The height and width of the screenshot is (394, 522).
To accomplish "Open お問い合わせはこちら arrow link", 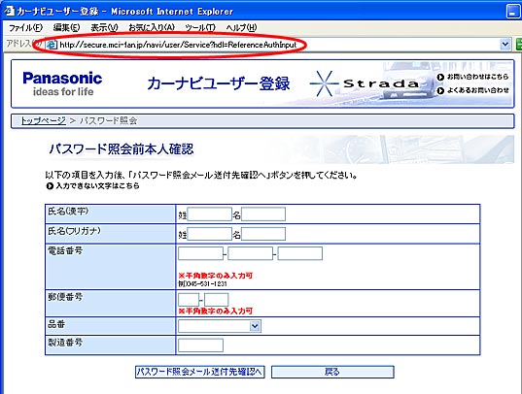I will tap(472, 77).
